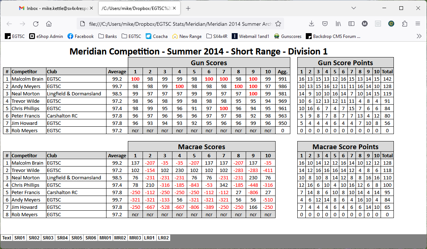This screenshot has height=249, width=427.
Task: Open the Facebook bookmark
Action: click(81, 36)
